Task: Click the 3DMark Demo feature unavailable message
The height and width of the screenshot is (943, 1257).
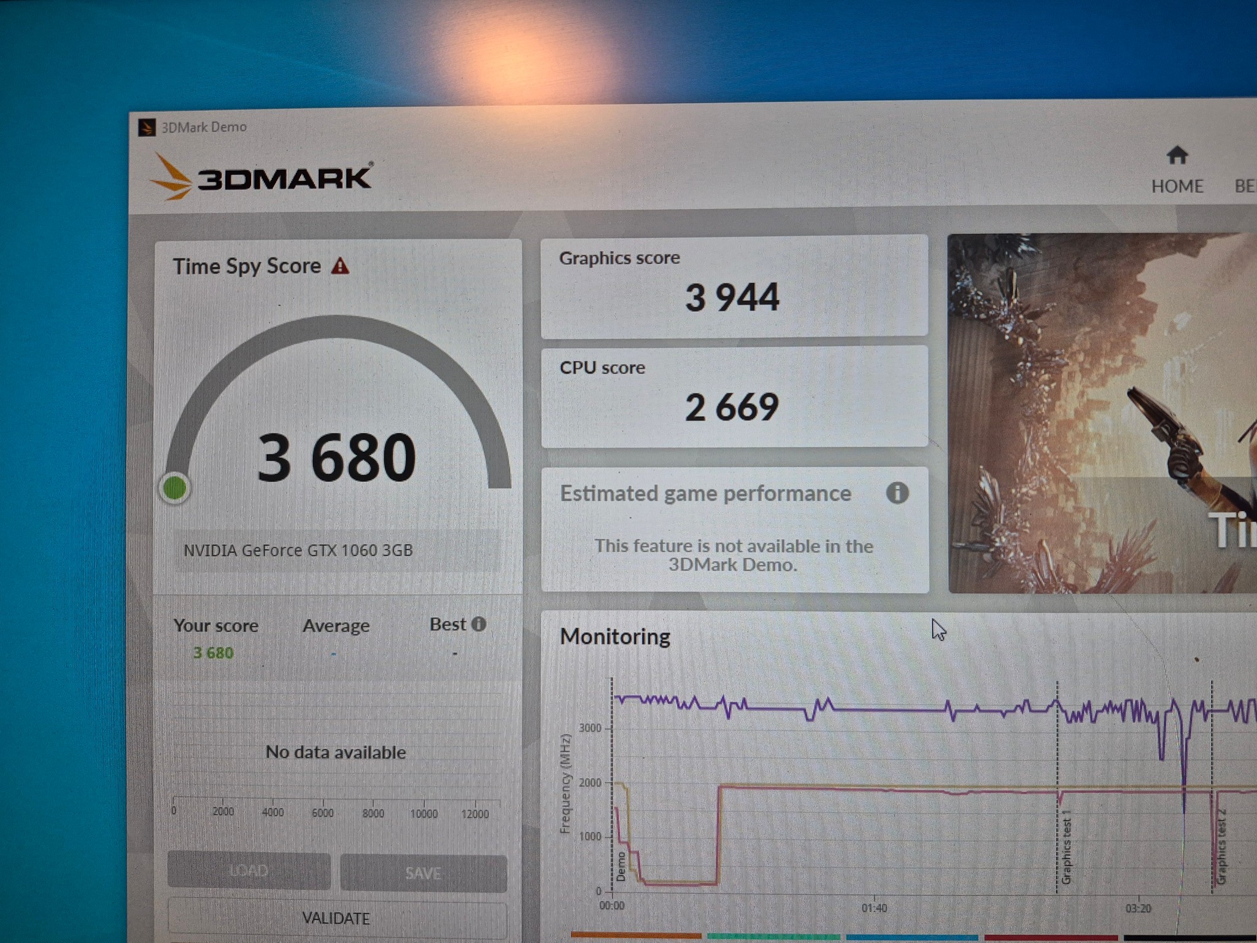Action: [733, 555]
